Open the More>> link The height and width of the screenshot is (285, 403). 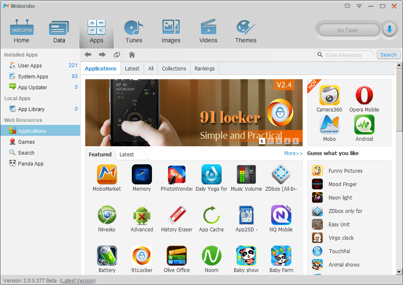pyautogui.click(x=293, y=153)
